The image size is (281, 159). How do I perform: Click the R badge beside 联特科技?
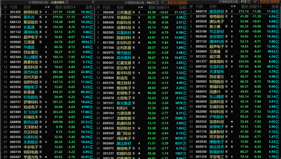pos(41,12)
